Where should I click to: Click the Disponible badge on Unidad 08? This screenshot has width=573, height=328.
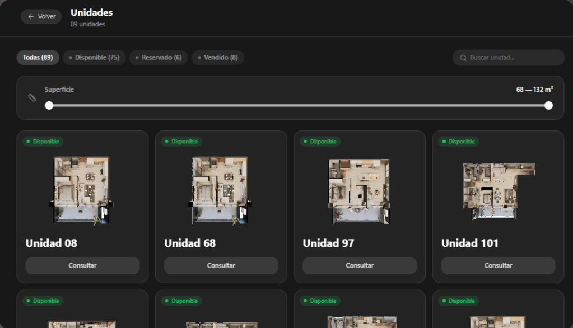tap(43, 142)
